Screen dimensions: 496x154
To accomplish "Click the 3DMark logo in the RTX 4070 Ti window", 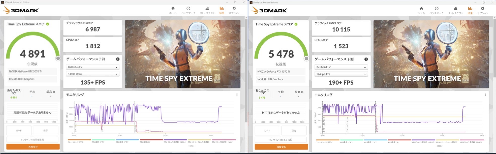I will [269, 11].
